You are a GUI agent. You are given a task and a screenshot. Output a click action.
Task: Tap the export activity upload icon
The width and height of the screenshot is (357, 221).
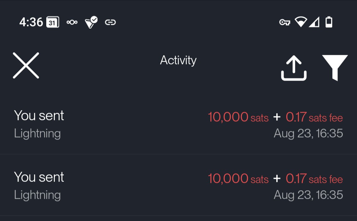(294, 67)
